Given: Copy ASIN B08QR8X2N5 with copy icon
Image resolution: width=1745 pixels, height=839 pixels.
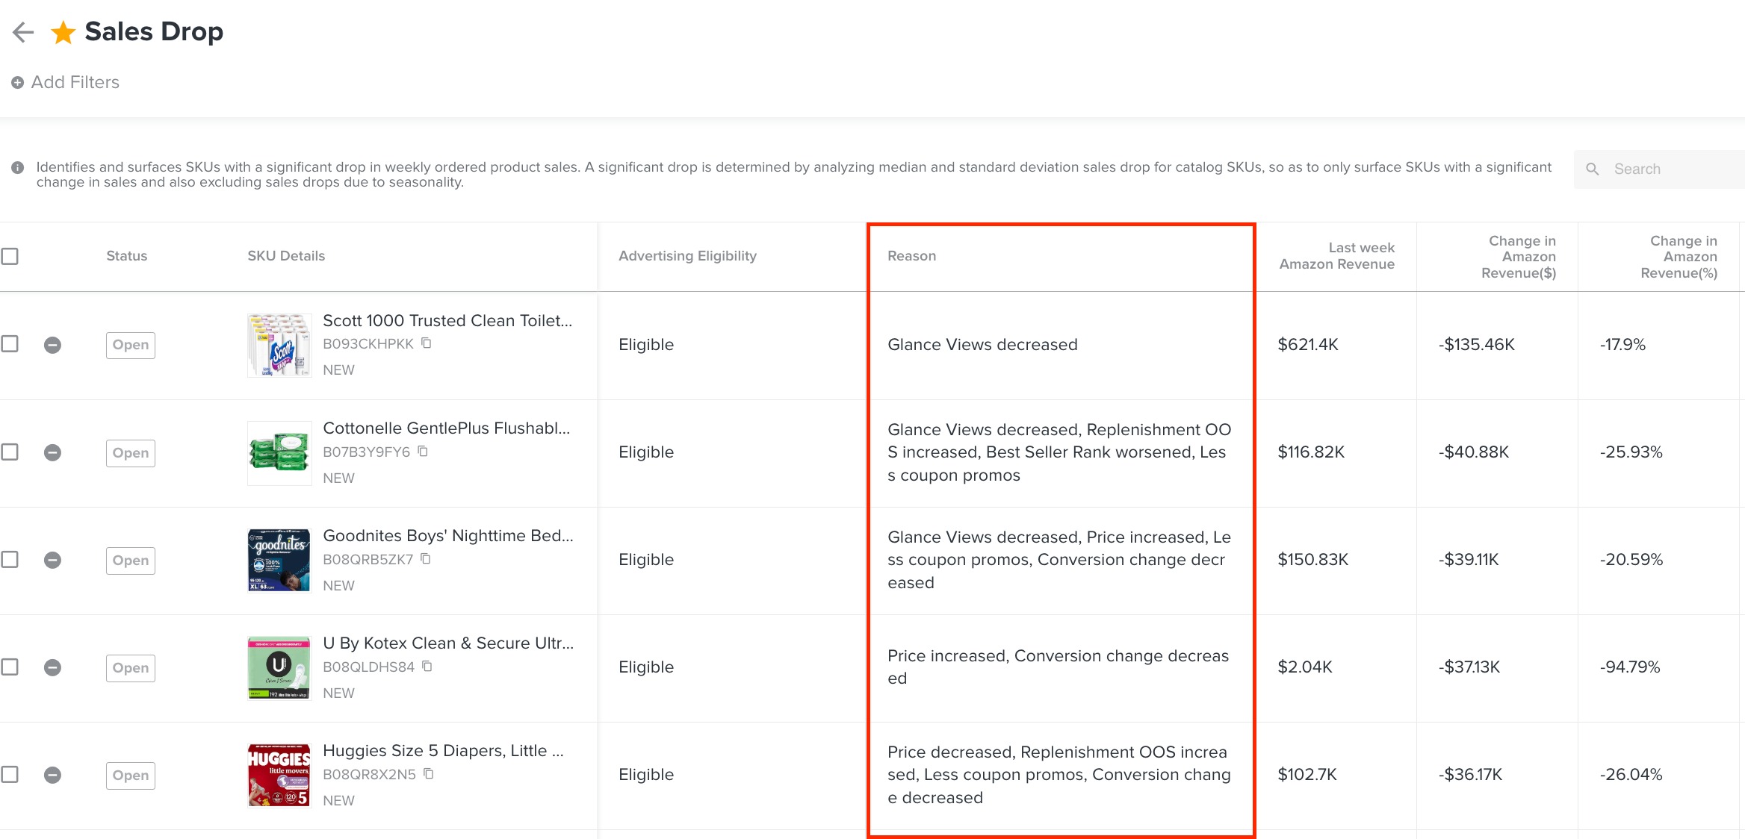Looking at the screenshot, I should tap(429, 774).
